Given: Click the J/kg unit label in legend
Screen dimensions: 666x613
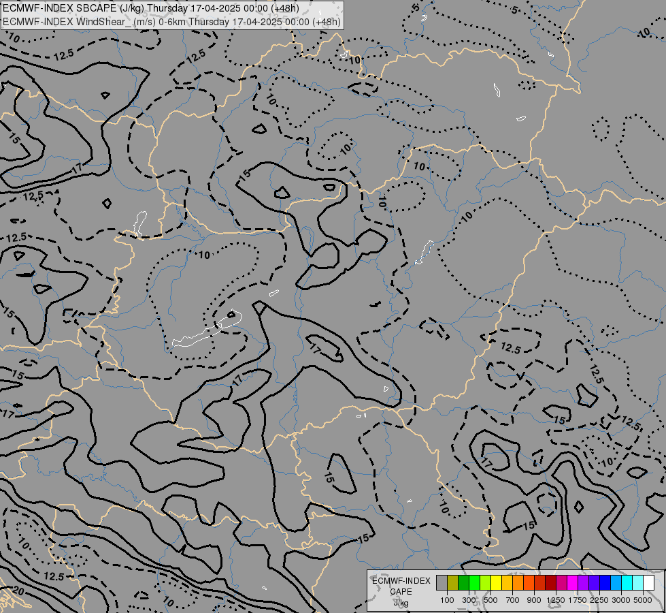Looking at the screenshot, I should coord(401,603).
